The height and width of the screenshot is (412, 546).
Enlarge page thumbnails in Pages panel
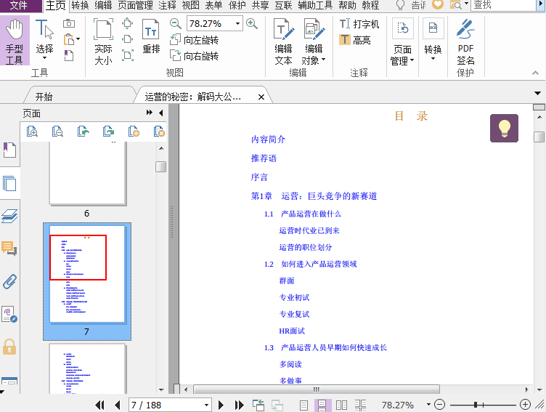[32, 132]
